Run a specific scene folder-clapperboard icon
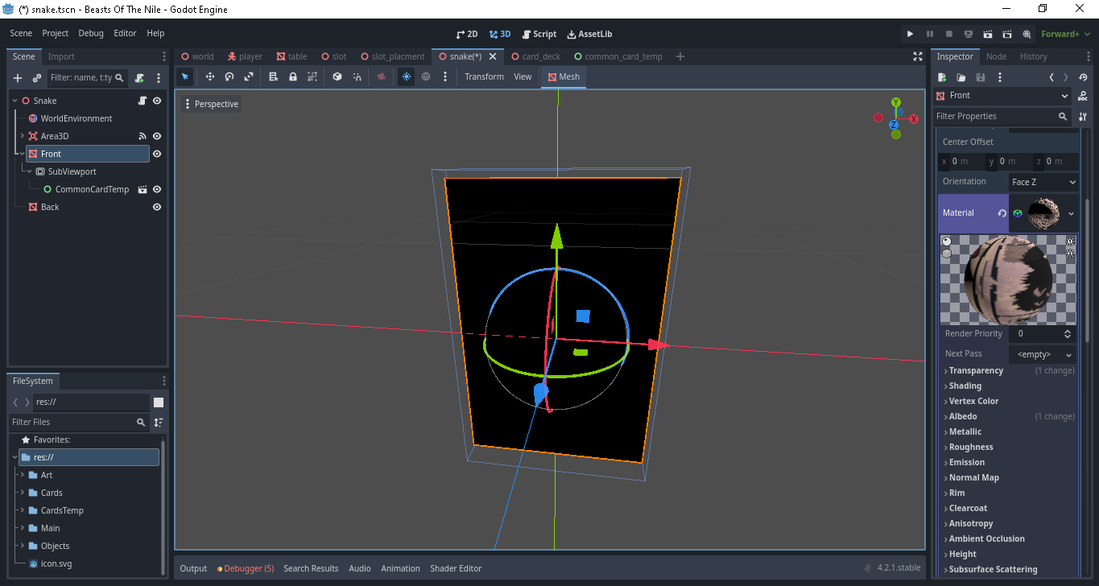Image resolution: width=1099 pixels, height=586 pixels. click(x=1007, y=34)
